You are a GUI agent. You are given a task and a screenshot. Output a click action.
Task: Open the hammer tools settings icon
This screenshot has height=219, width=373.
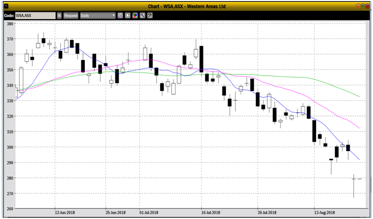coord(150,16)
